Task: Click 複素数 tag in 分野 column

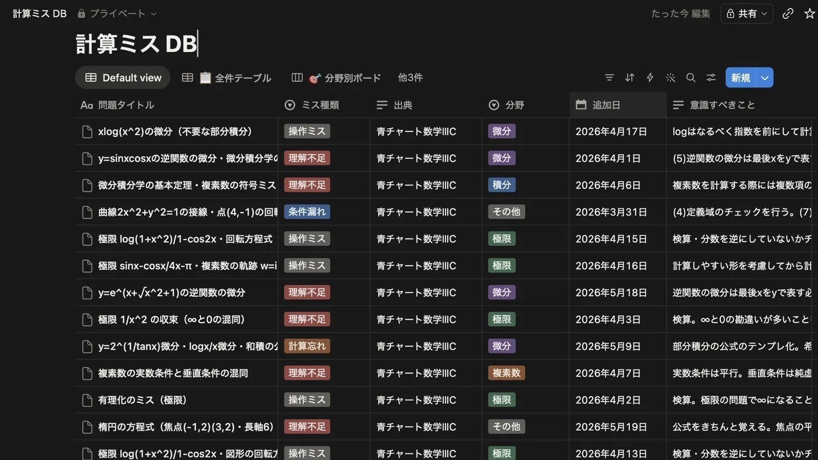Action: (x=506, y=373)
